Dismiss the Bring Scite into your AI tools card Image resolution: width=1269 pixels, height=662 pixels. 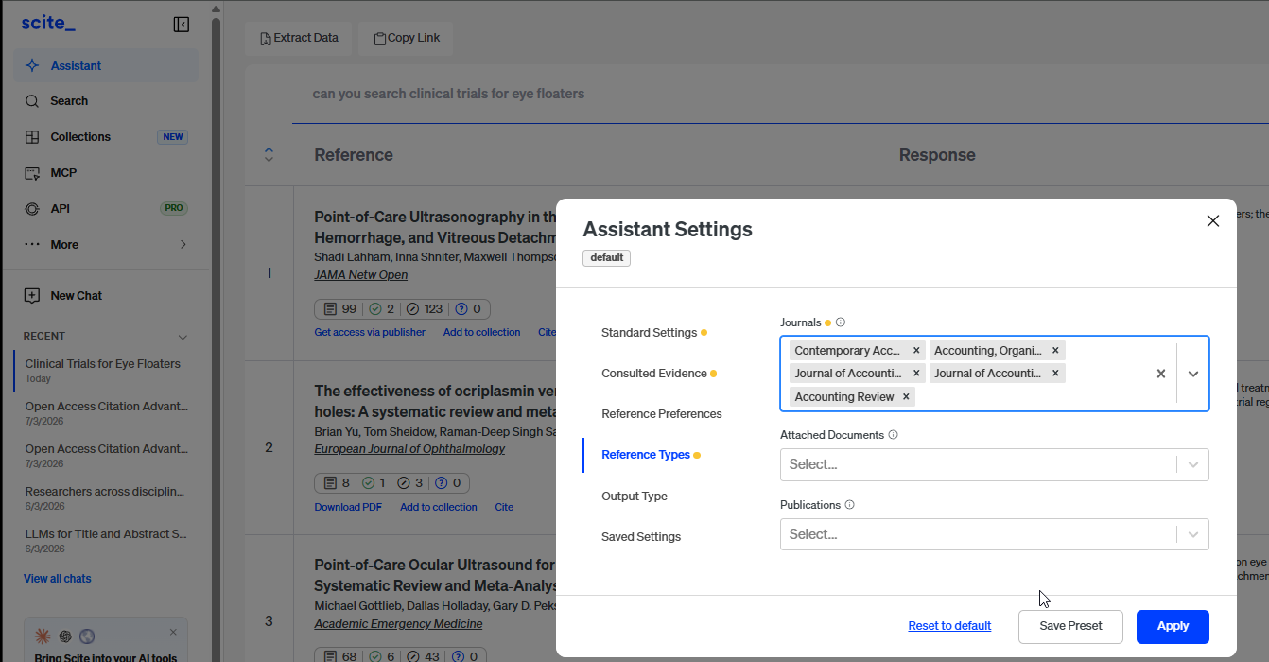point(173,632)
